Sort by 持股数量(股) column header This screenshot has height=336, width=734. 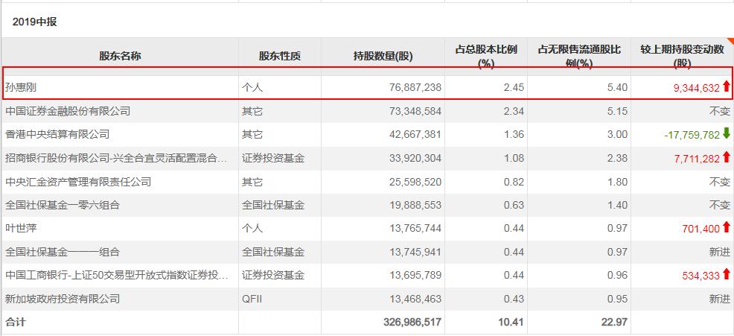tap(383, 56)
